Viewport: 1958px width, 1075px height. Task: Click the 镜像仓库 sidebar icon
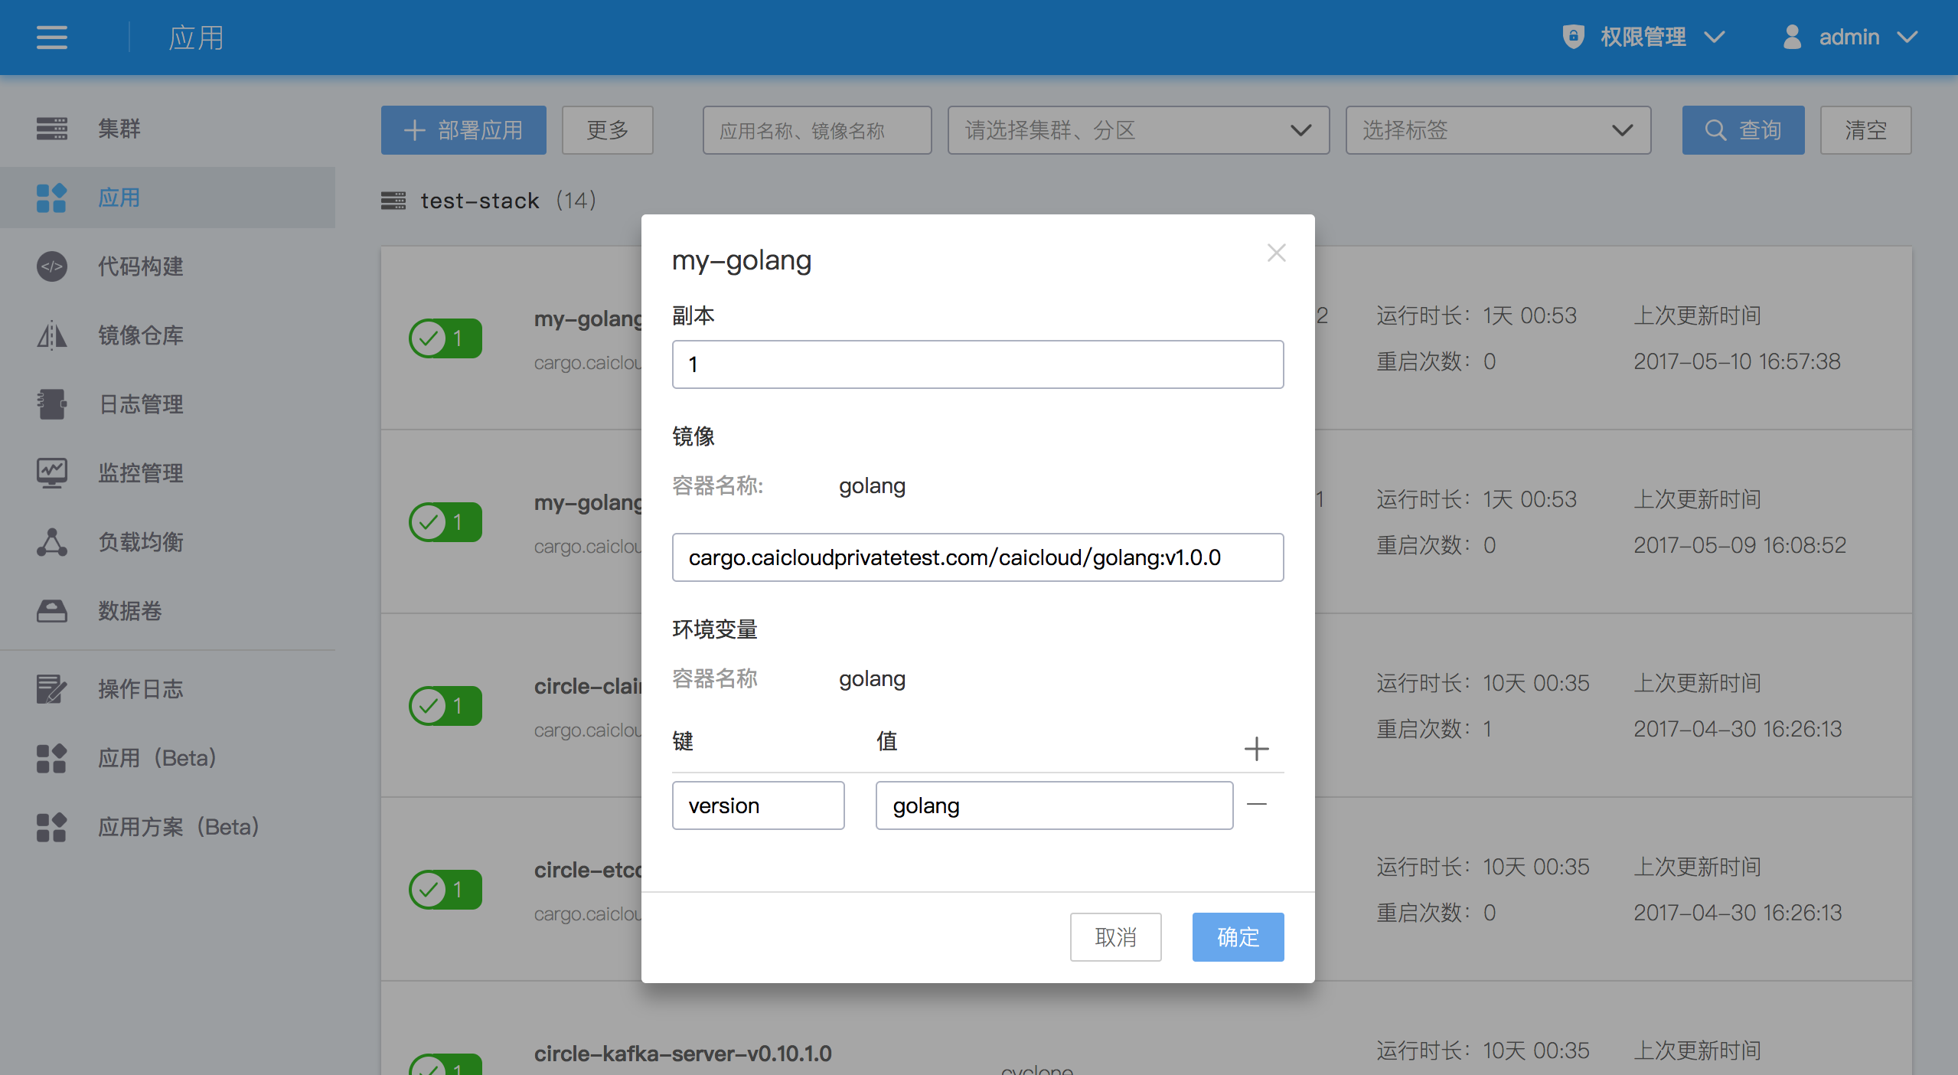[x=51, y=335]
